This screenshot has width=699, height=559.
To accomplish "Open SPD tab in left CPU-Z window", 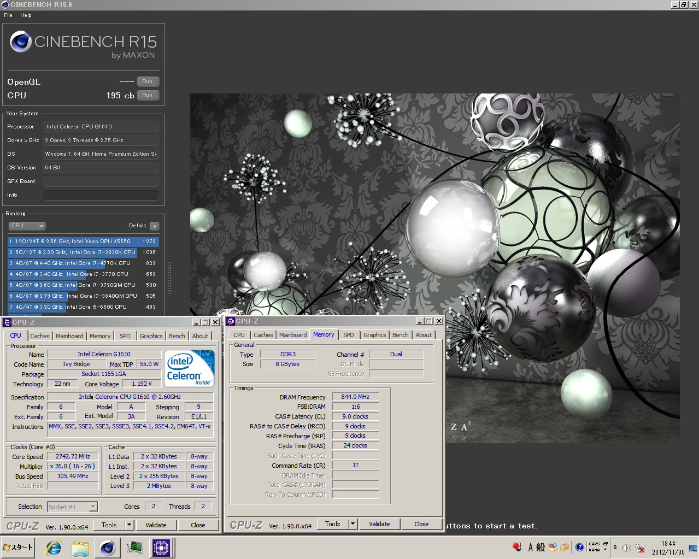I will 125,336.
